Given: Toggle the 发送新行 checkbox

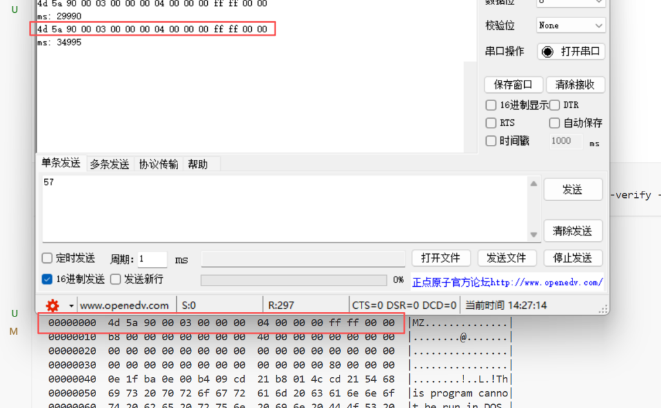Looking at the screenshot, I should (x=116, y=279).
